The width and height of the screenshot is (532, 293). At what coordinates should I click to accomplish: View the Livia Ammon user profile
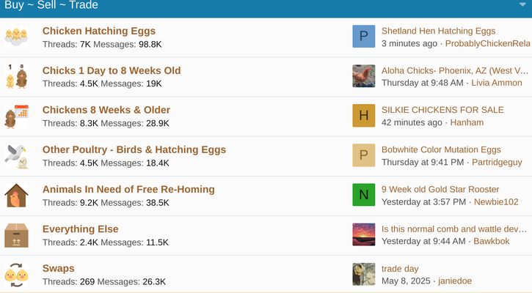496,83
